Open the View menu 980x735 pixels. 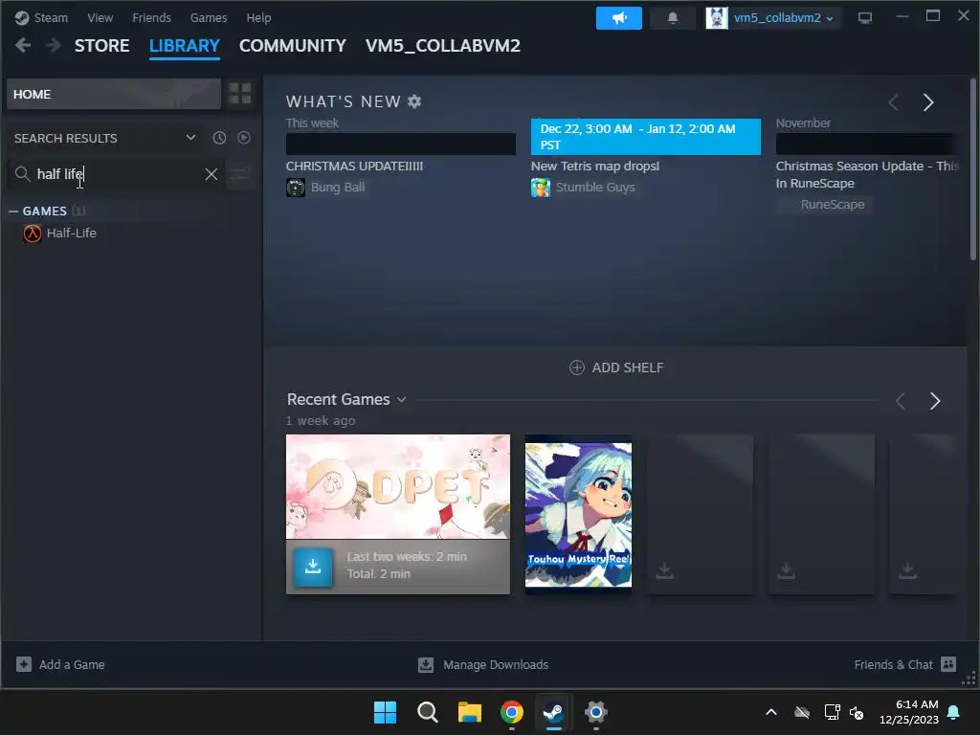point(100,17)
